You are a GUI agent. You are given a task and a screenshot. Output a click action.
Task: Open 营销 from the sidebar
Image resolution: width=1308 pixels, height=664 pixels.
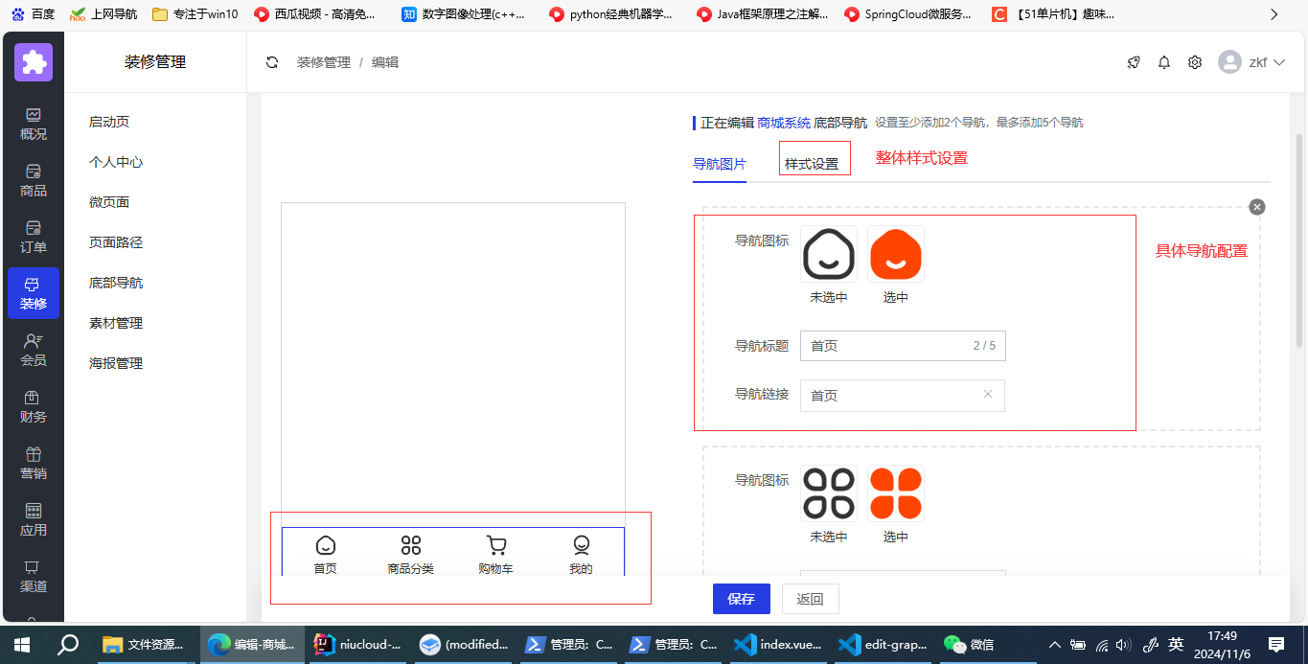coord(34,463)
